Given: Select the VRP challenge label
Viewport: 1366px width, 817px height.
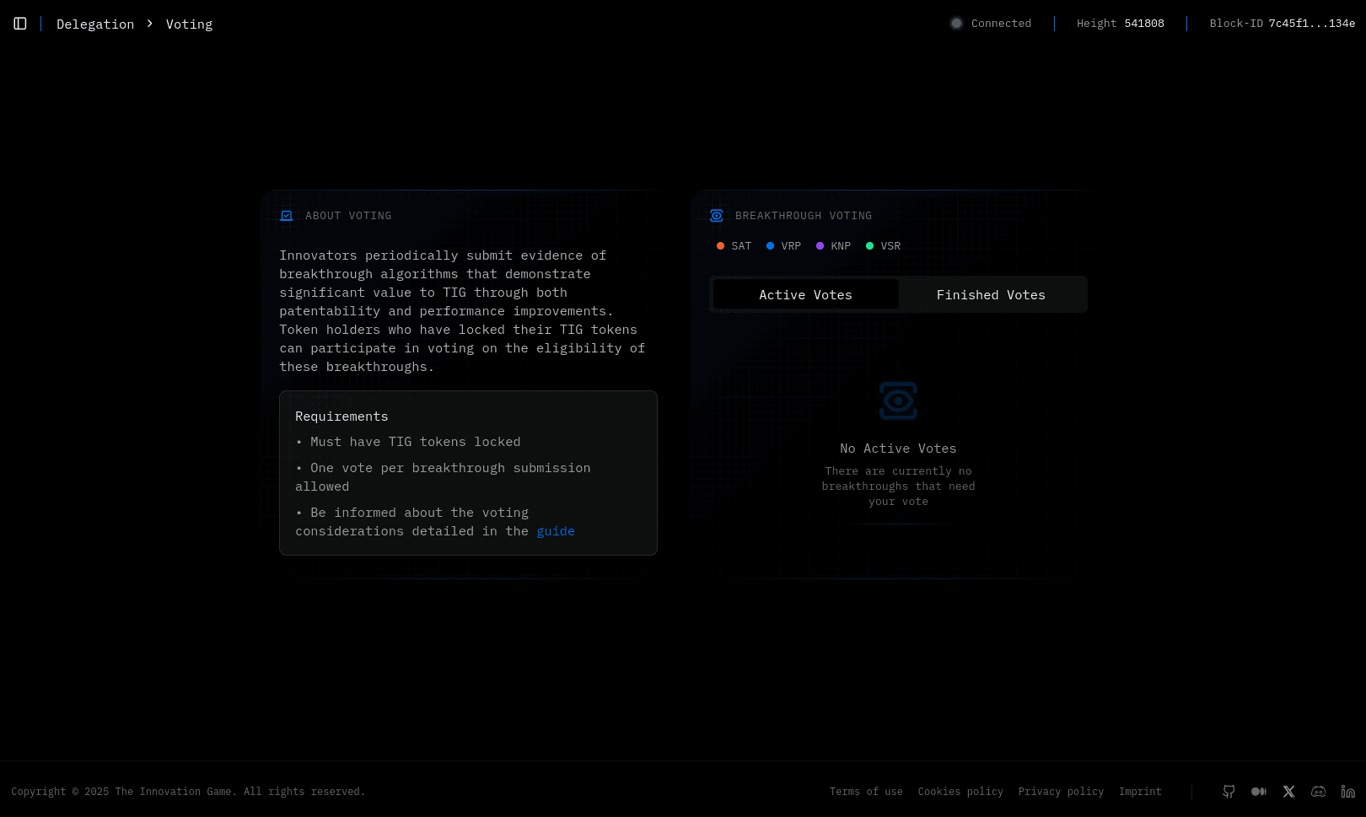Looking at the screenshot, I should 791,246.
